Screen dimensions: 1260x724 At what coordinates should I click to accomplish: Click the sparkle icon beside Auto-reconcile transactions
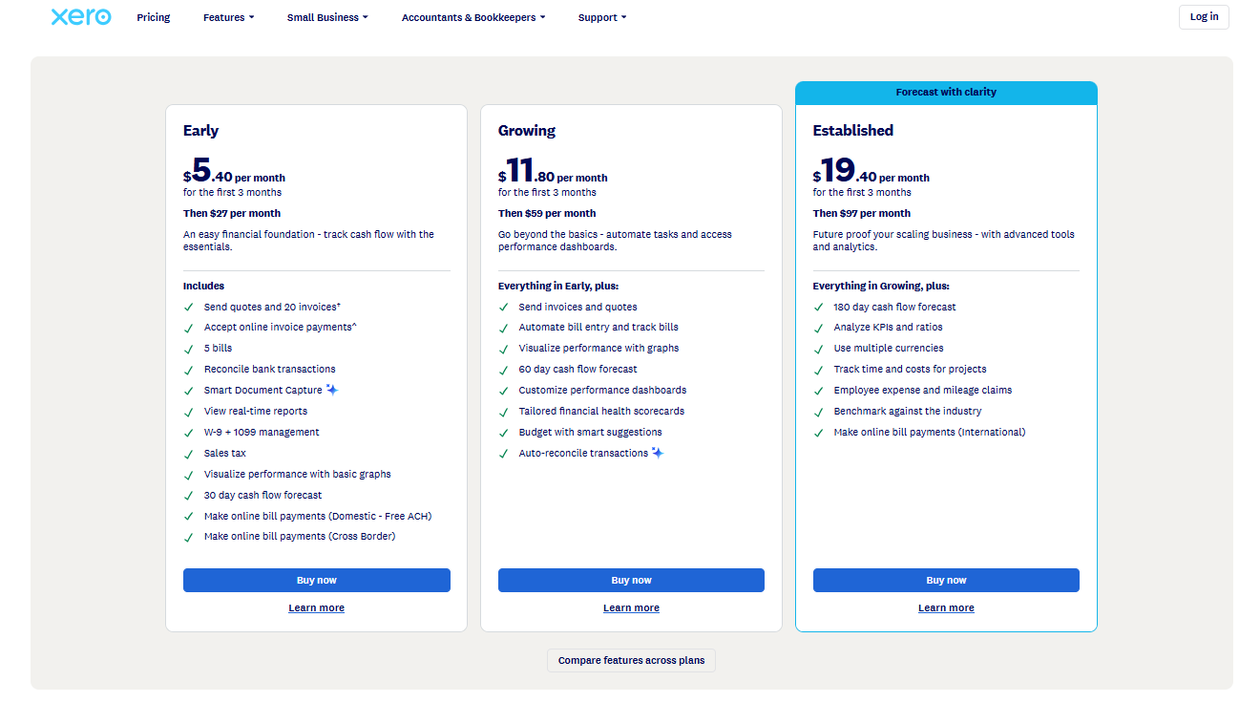[658, 453]
